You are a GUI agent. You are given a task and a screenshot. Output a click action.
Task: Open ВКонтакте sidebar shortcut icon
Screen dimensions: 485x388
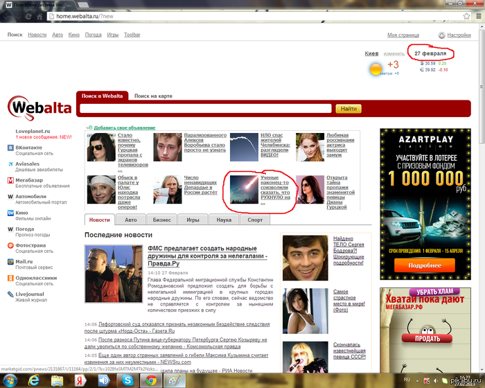[10, 148]
